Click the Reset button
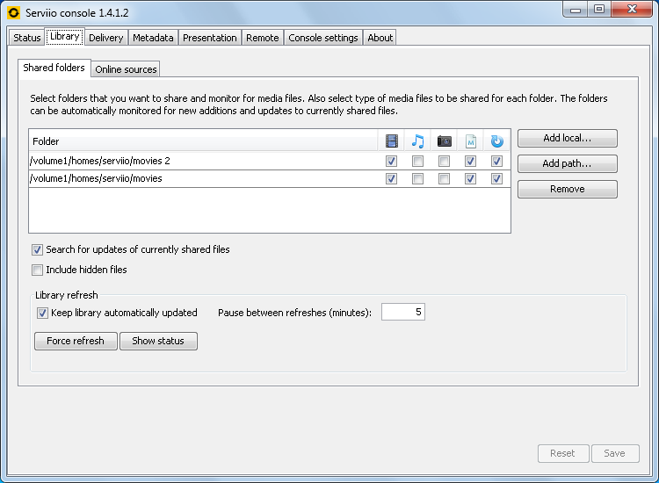This screenshot has height=483, width=659. pos(562,454)
